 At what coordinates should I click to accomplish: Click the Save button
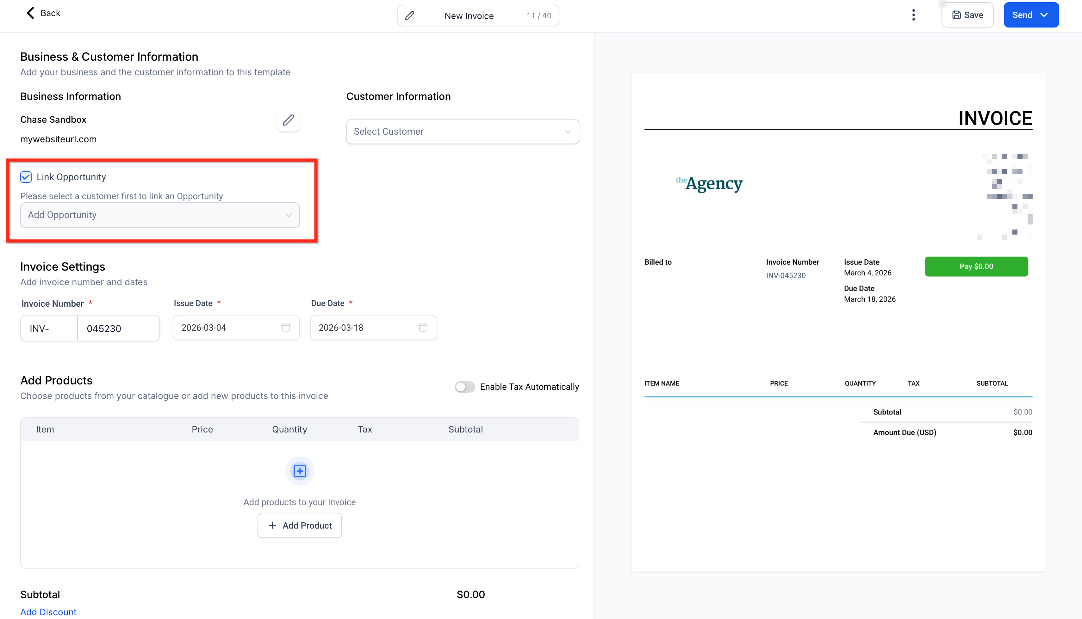[x=967, y=15]
